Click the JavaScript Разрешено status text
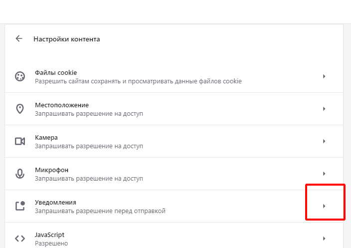 coord(51,244)
